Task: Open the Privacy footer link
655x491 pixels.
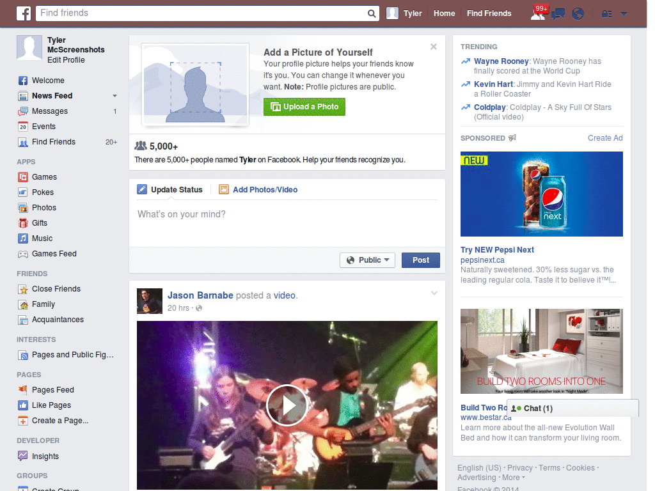Action: pyautogui.click(x=519, y=468)
